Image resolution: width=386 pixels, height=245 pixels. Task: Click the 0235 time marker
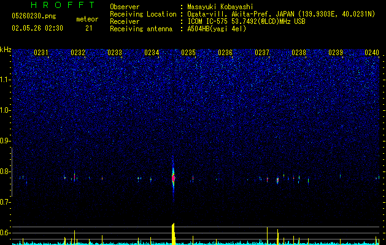[x=188, y=53]
